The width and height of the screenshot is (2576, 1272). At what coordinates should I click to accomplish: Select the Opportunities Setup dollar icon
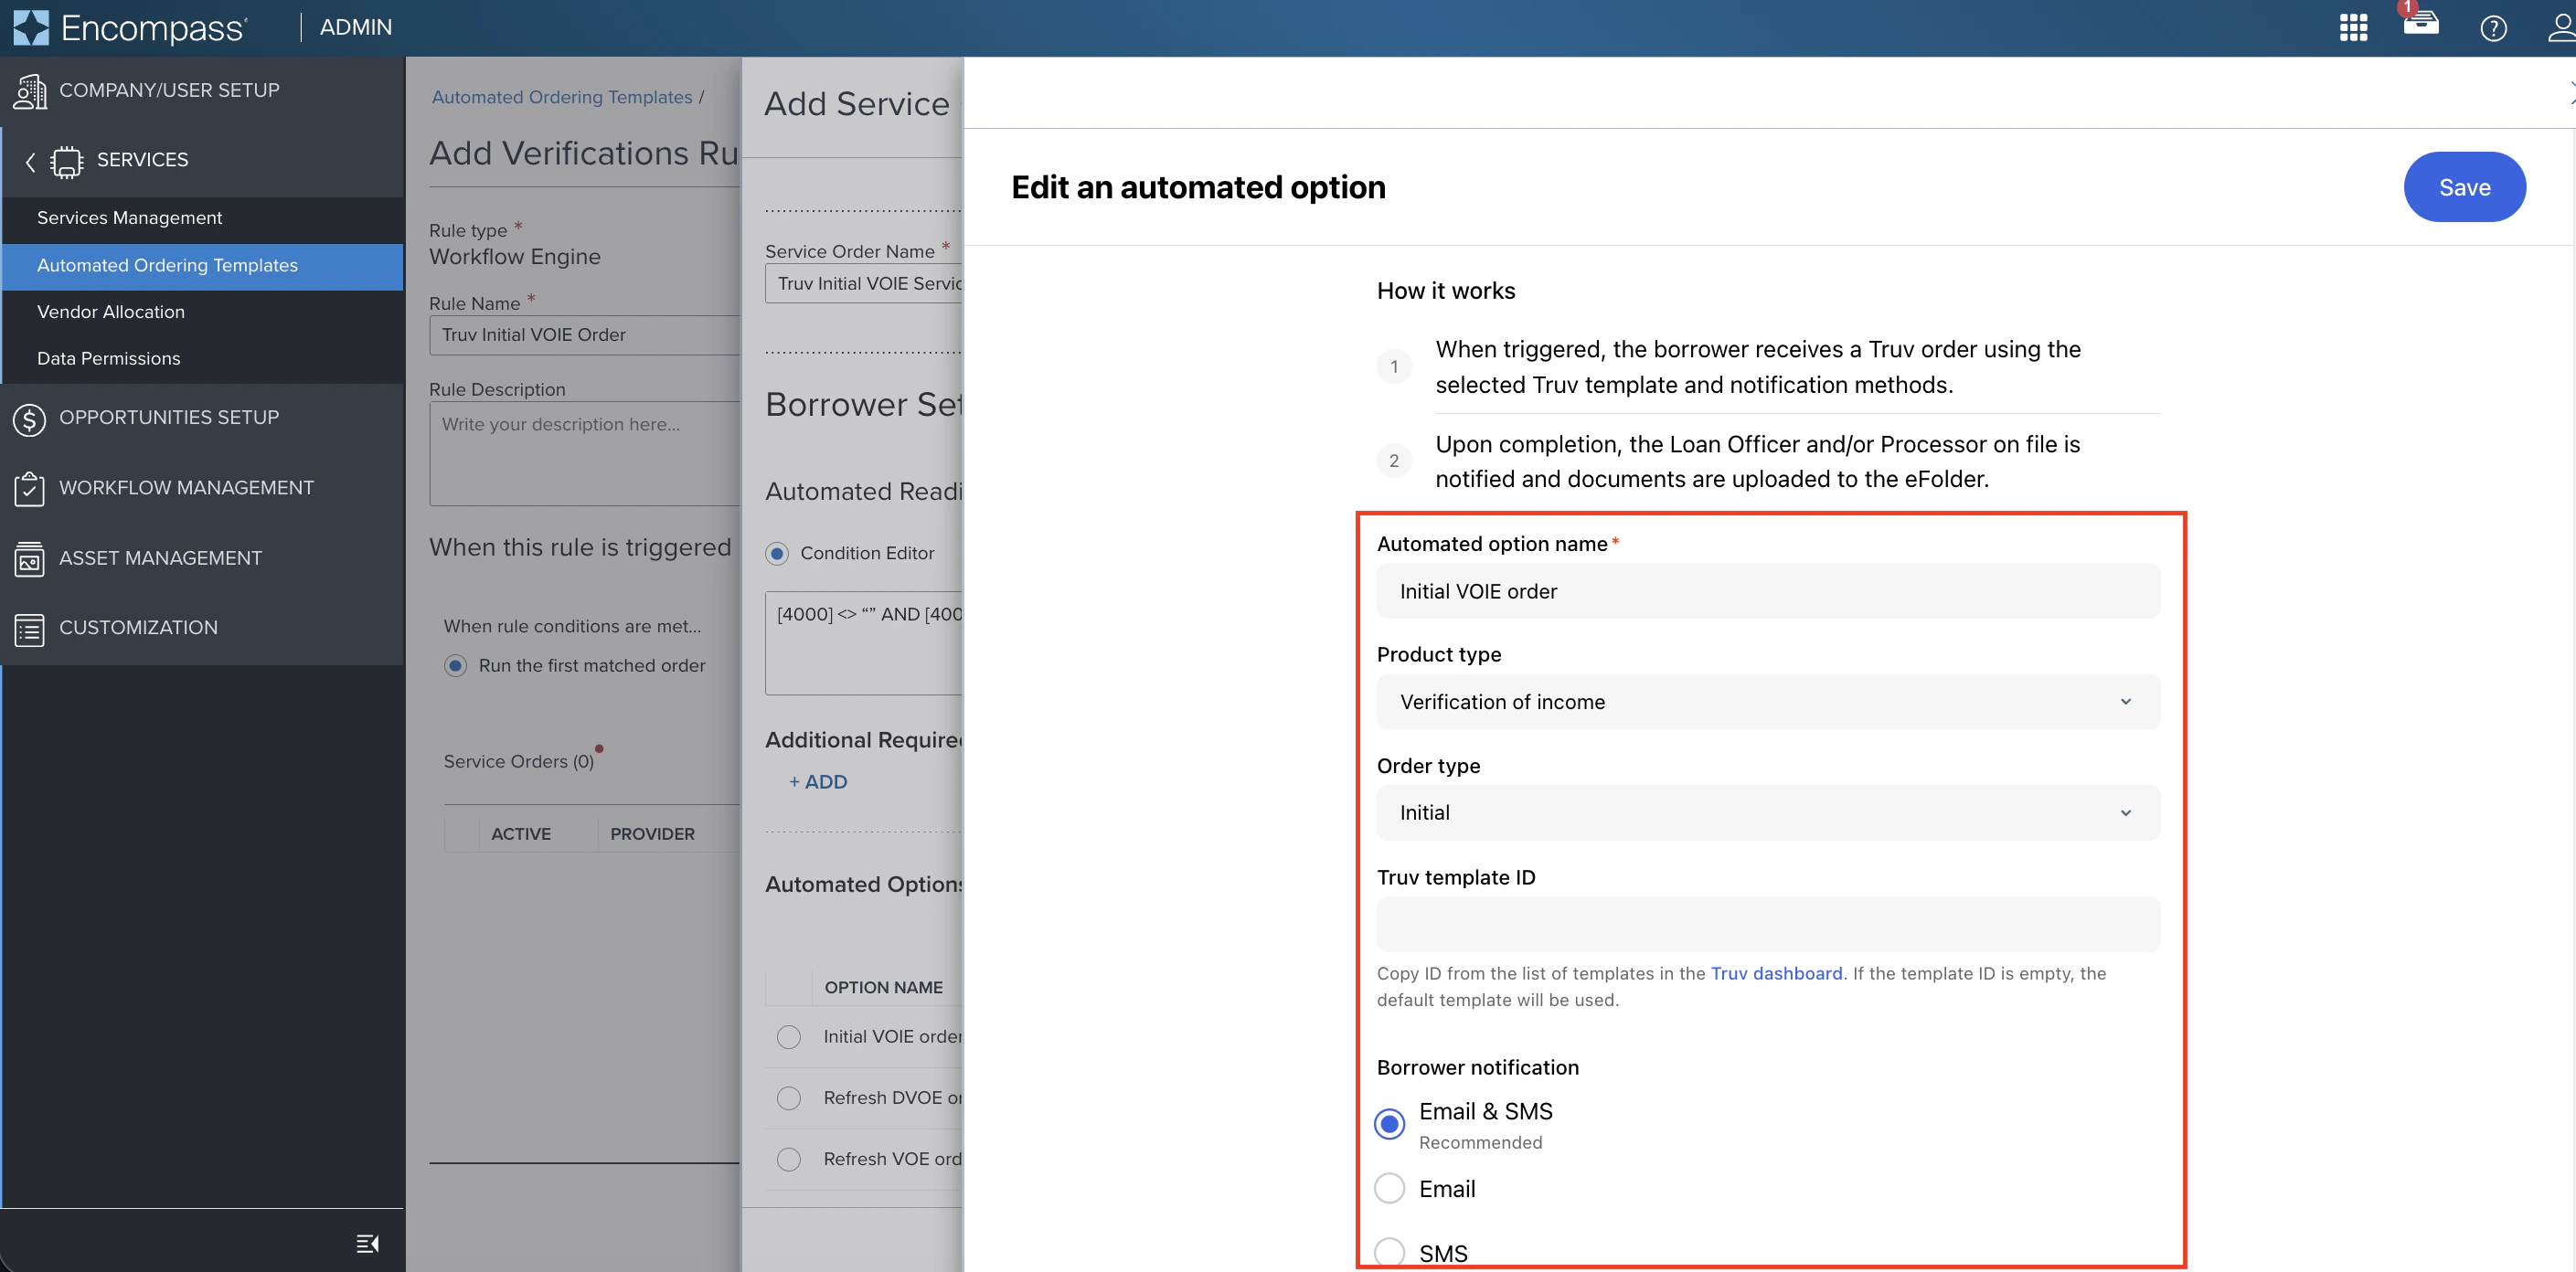point(28,419)
